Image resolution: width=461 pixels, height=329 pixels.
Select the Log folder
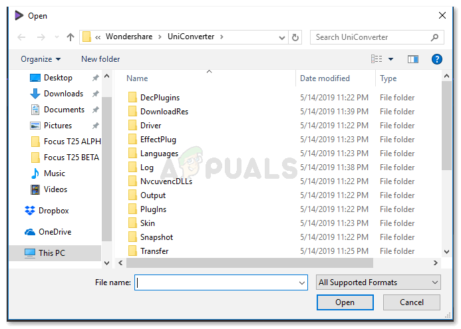tap(147, 167)
